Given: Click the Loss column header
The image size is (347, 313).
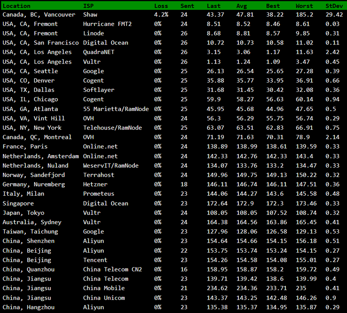Looking at the screenshot, I should [161, 6].
